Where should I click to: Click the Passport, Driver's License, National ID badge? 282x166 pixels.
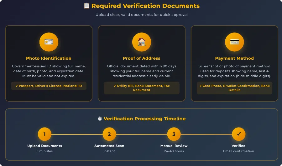pos(49,86)
